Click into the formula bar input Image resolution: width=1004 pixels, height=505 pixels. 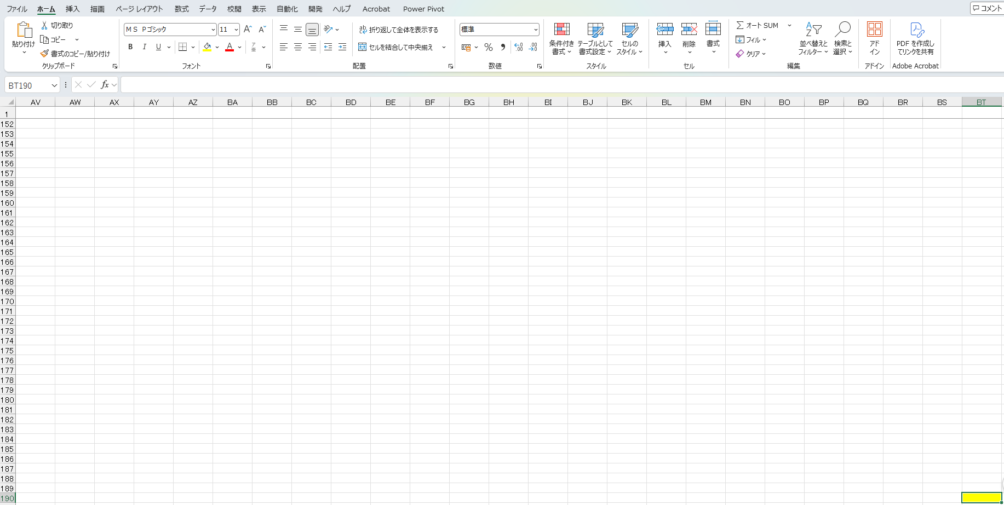pyautogui.click(x=561, y=85)
